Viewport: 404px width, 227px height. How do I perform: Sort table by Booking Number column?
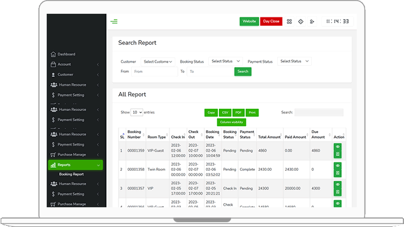[x=136, y=134]
